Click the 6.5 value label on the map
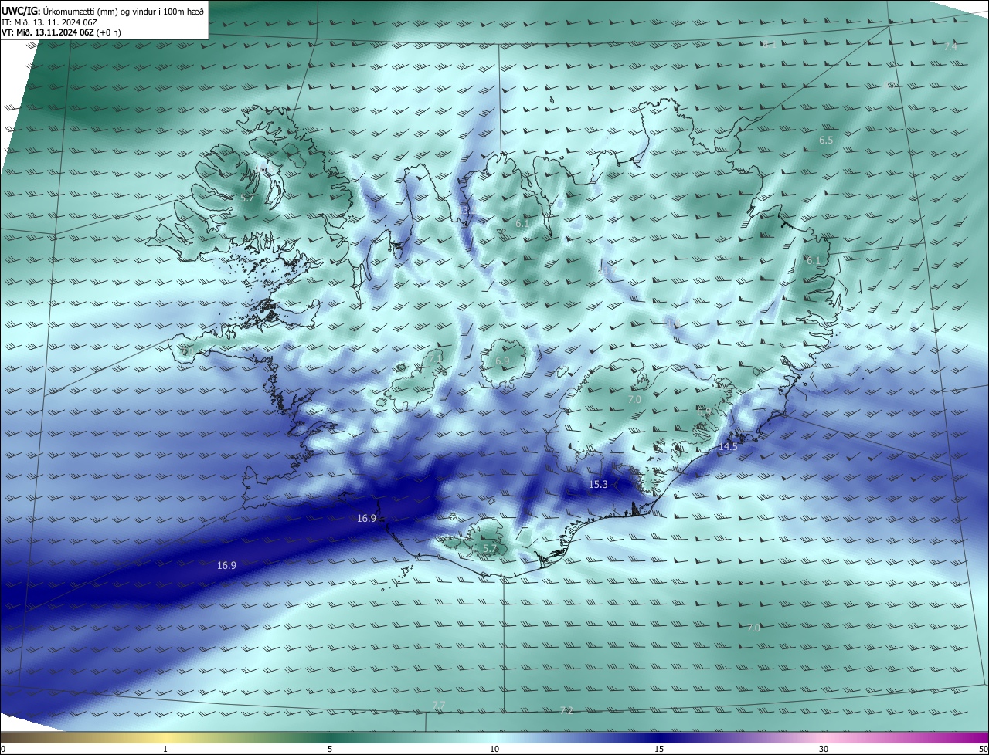This screenshot has width=989, height=755. [826, 141]
